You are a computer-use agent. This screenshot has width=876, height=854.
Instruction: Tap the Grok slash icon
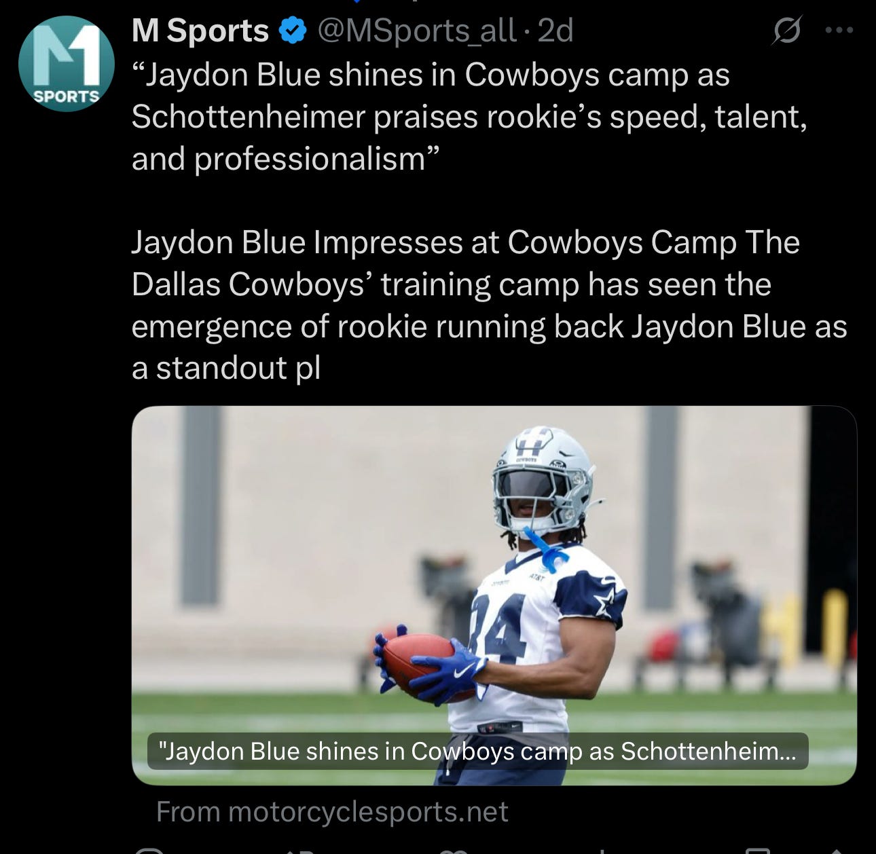coord(787,31)
